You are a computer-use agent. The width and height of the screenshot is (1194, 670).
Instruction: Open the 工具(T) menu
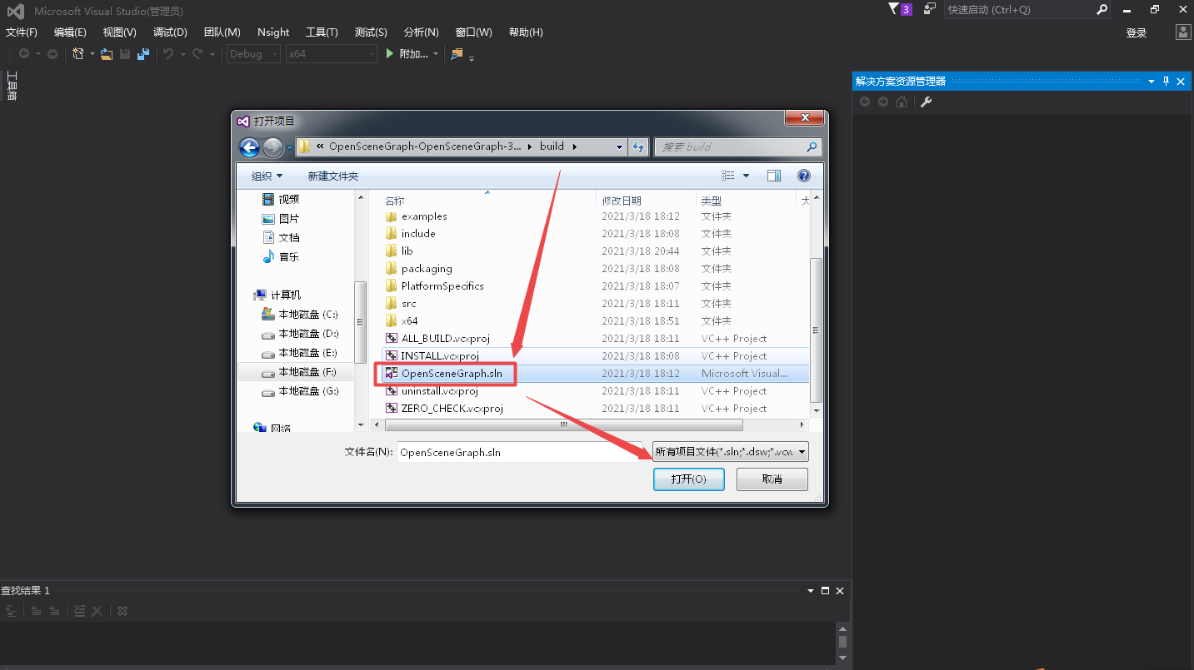[322, 32]
